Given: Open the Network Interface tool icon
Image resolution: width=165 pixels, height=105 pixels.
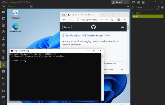Looking at the screenshot, I should click(x=3, y=18).
